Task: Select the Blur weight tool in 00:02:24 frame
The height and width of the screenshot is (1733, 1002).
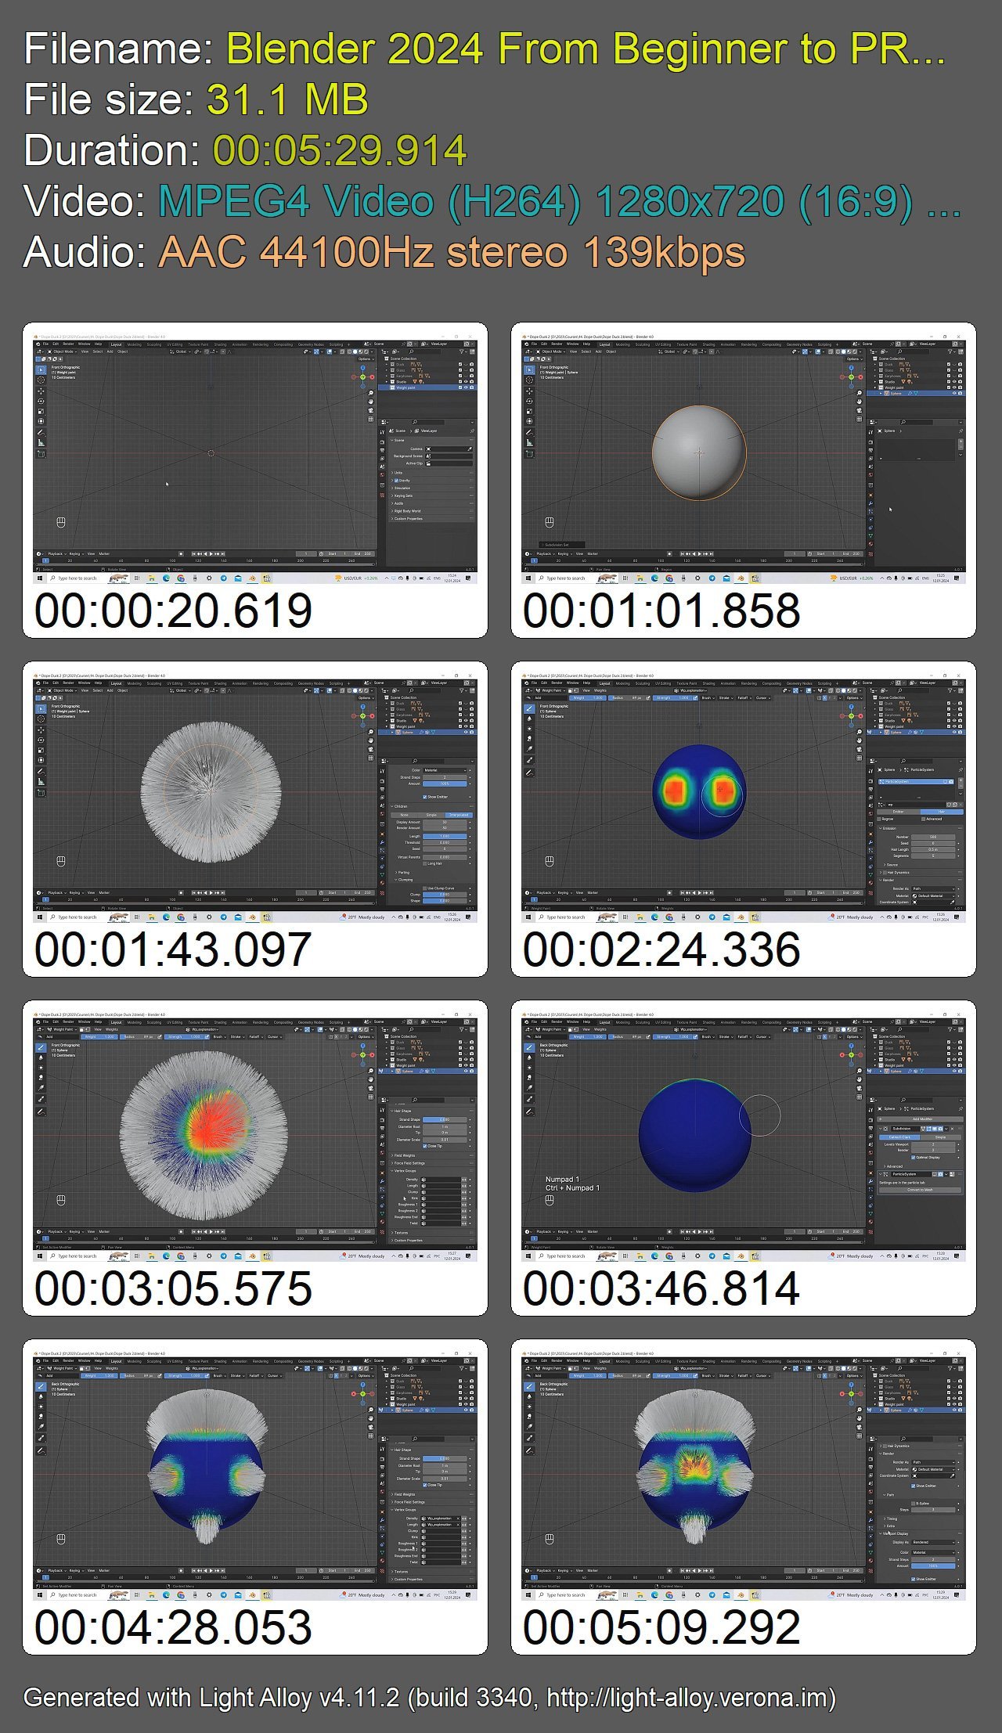Action: (529, 719)
